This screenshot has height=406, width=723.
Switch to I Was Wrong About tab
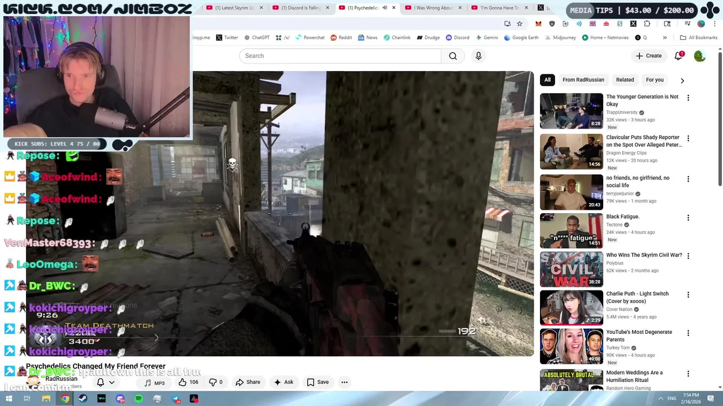pyautogui.click(x=433, y=8)
